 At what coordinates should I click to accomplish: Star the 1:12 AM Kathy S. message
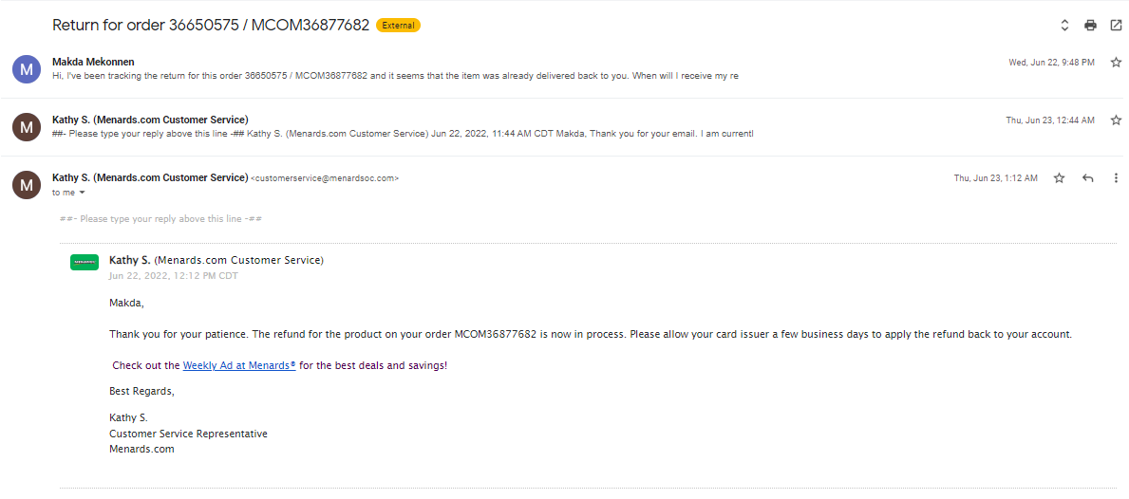tap(1059, 177)
